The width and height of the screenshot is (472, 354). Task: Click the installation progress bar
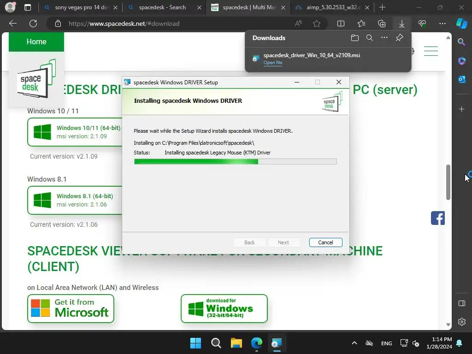click(x=236, y=162)
